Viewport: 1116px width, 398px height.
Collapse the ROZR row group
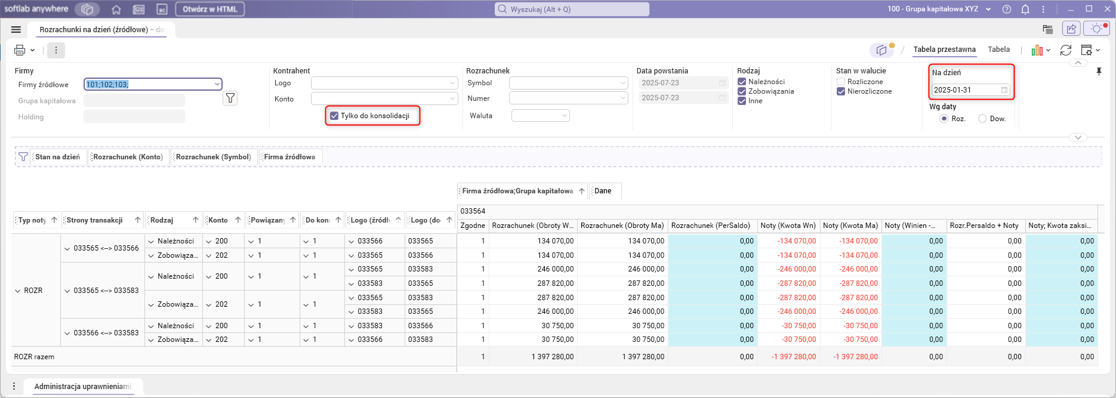(18, 291)
